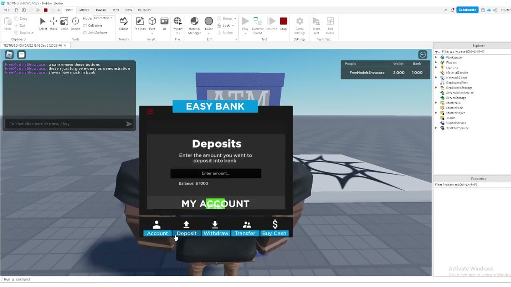511x287 pixels.
Task: Click the Enter amount field
Action: coord(216,173)
